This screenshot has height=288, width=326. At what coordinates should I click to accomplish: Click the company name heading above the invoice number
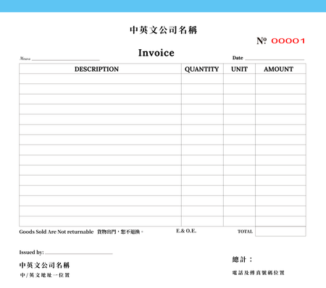coord(163,30)
